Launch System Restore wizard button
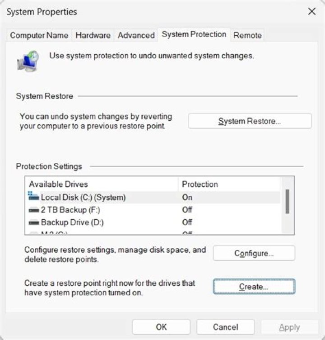Screen dimensions: 325x340 [250, 121]
